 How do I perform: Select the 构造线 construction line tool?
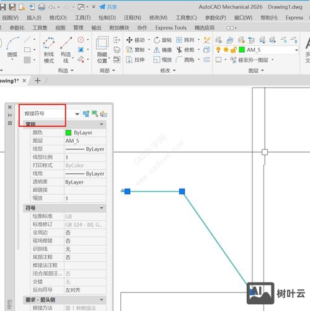click(66, 50)
